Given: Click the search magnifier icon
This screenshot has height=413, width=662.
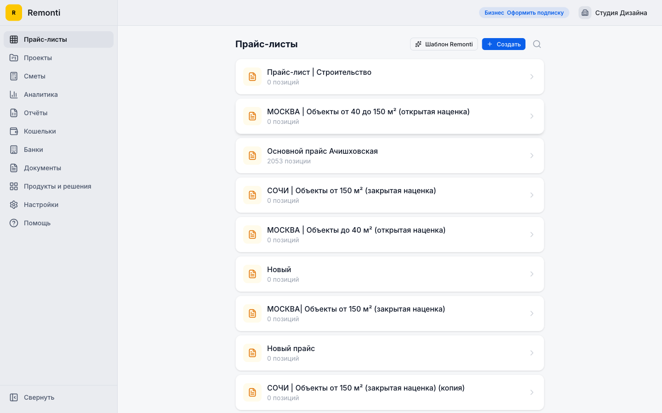Looking at the screenshot, I should [536, 44].
